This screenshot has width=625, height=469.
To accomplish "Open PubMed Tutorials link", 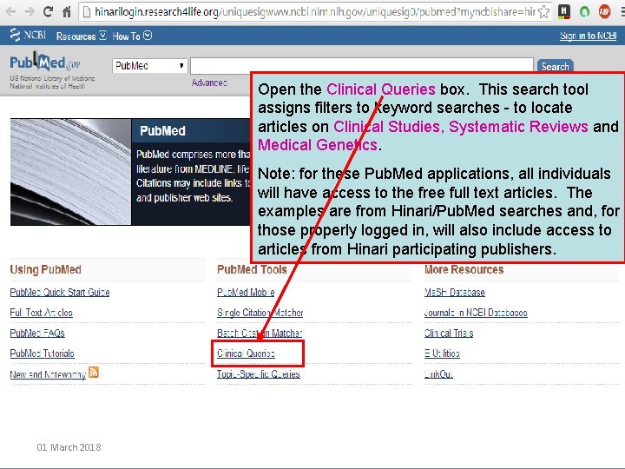I will [42, 353].
